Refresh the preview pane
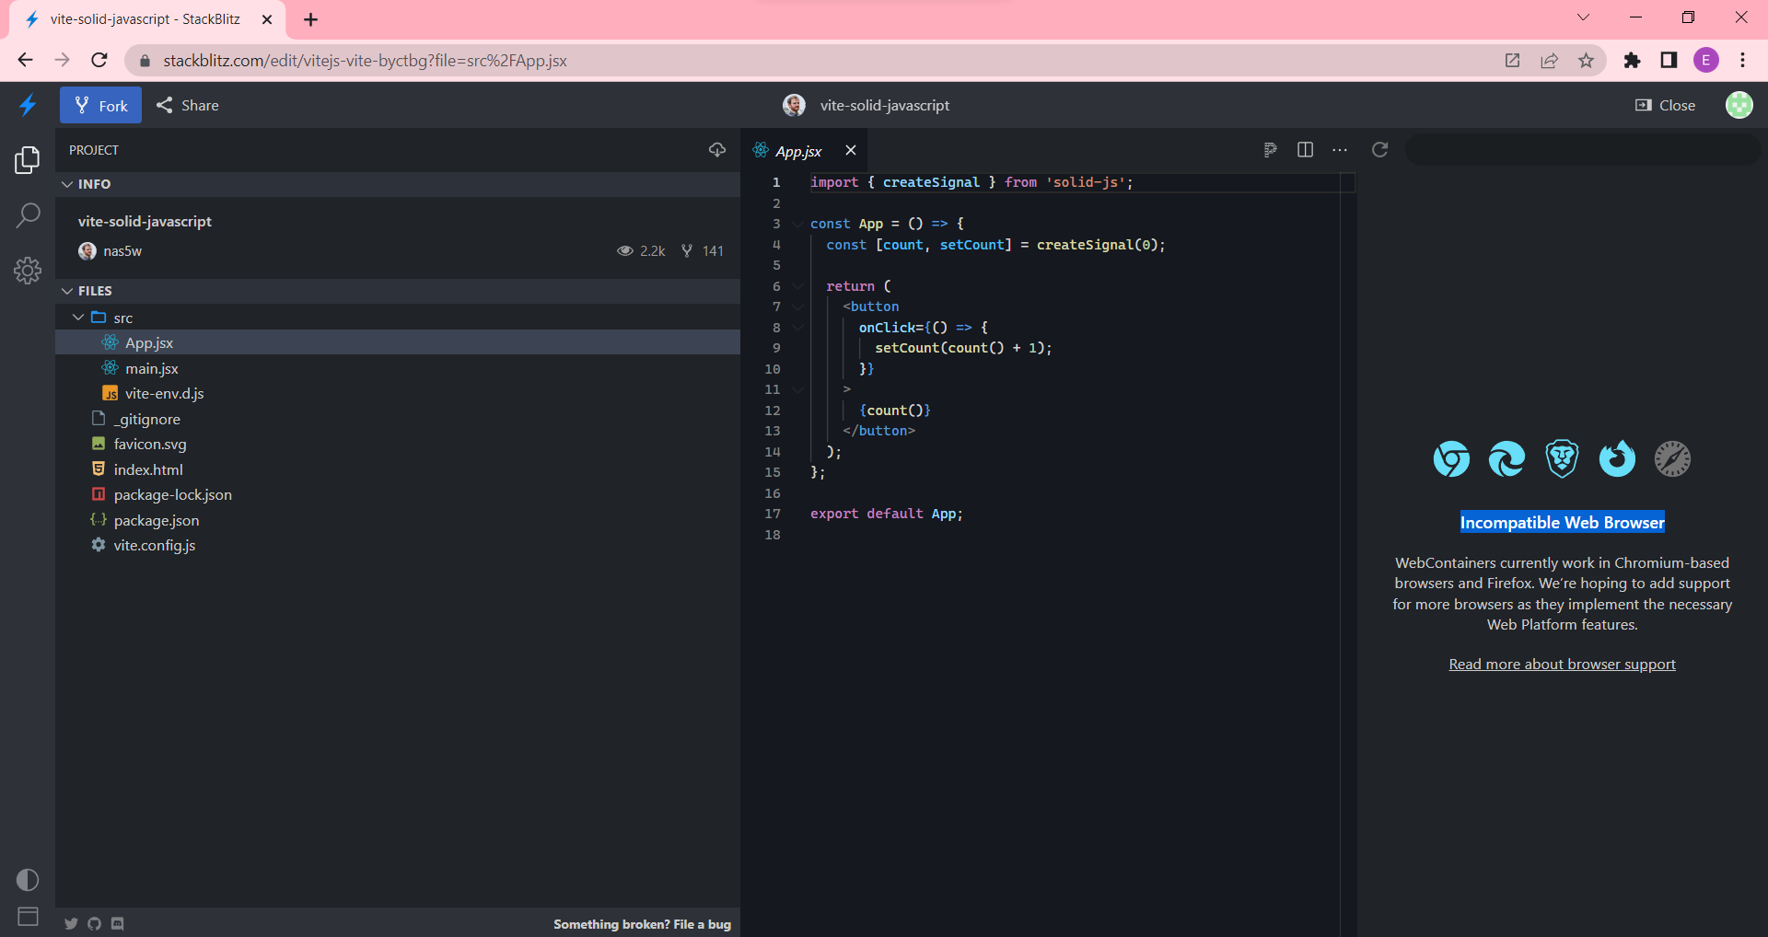This screenshot has width=1768, height=937. coord(1379,149)
